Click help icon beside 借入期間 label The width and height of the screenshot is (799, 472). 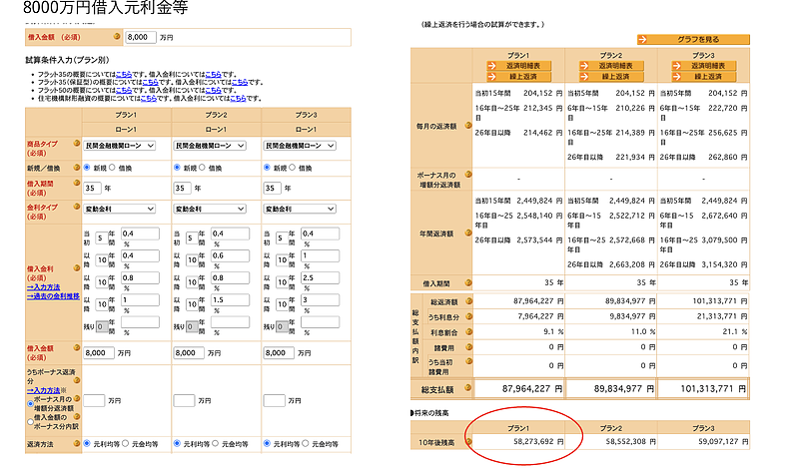(78, 183)
